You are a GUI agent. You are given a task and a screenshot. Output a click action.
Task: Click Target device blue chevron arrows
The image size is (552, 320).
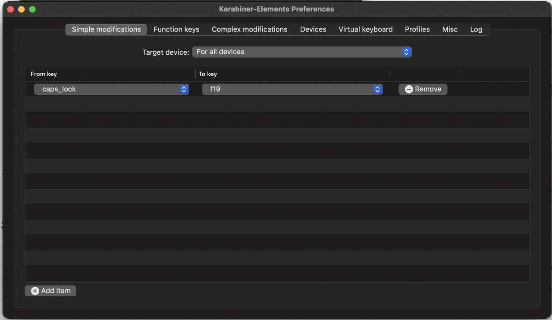click(x=406, y=52)
